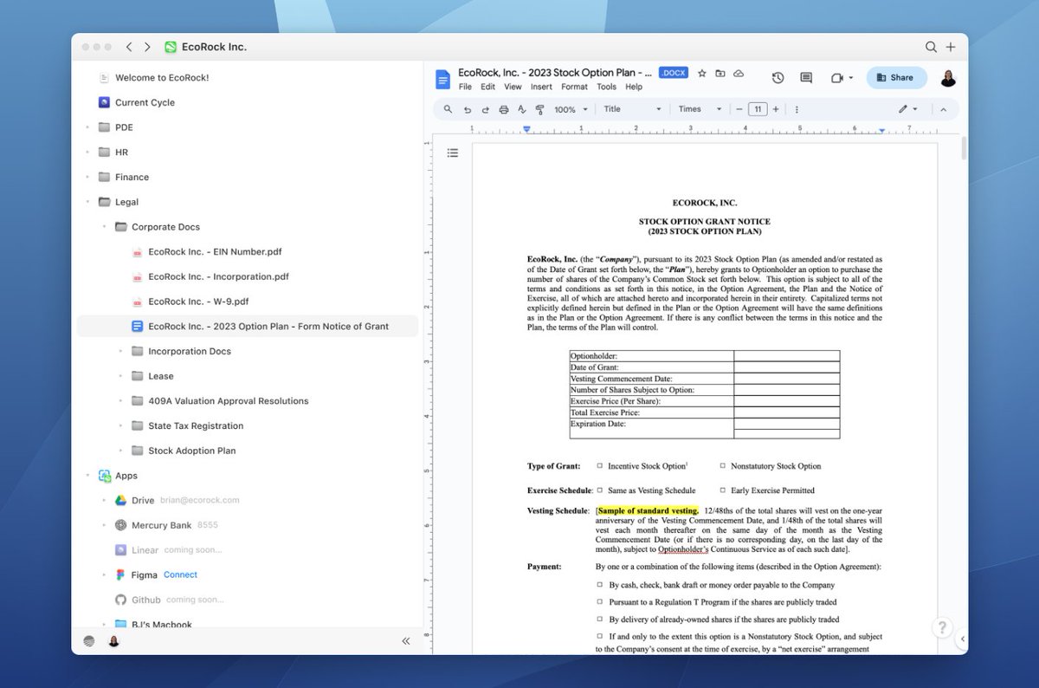Check the cash, check, bank draft box
Image resolution: width=1039 pixels, height=688 pixels.
point(599,585)
